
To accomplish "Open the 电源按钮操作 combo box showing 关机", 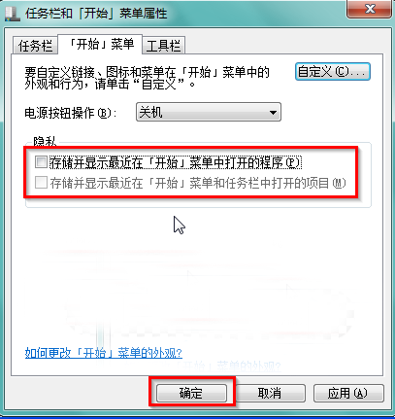I will [209, 112].
